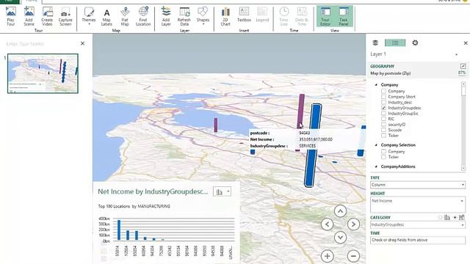Toggle the Tour Editor pane
470x264 pixels.
(325, 16)
